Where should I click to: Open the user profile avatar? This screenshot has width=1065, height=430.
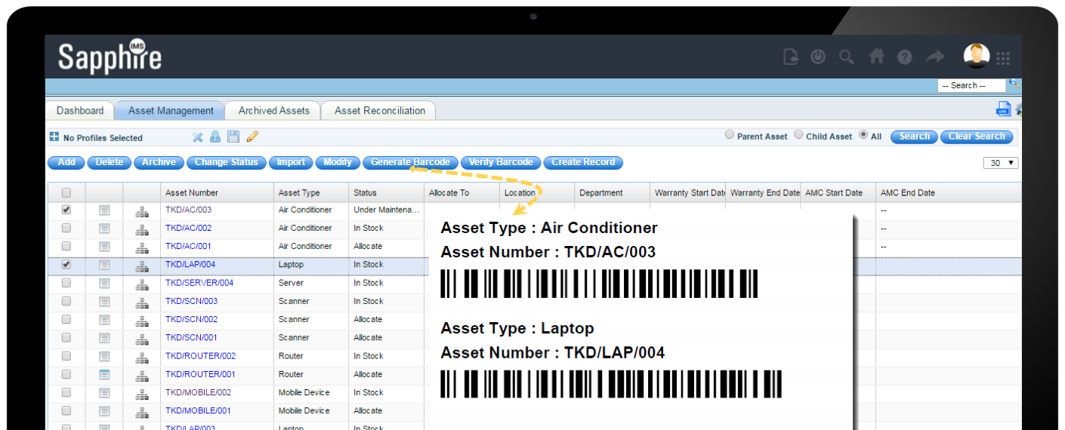(x=976, y=56)
